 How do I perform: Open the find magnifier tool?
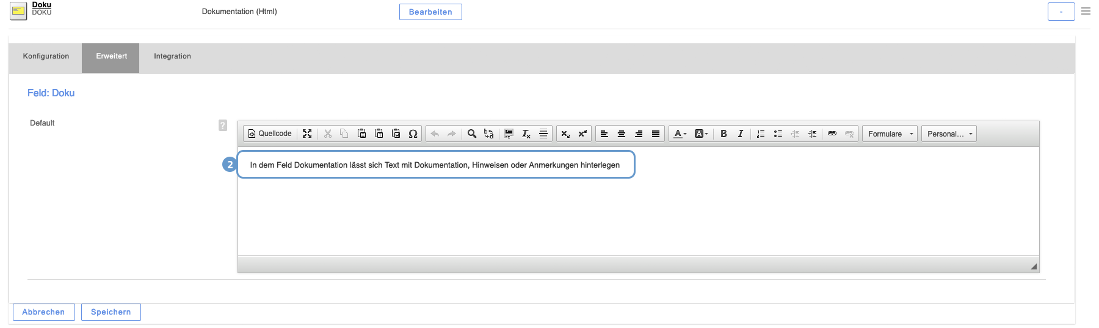pos(471,134)
